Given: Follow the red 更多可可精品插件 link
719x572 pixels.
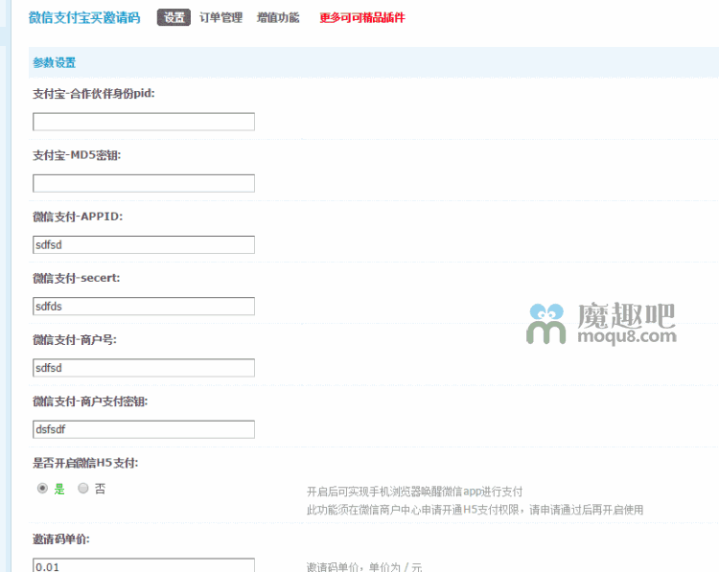Looking at the screenshot, I should pos(362,18).
